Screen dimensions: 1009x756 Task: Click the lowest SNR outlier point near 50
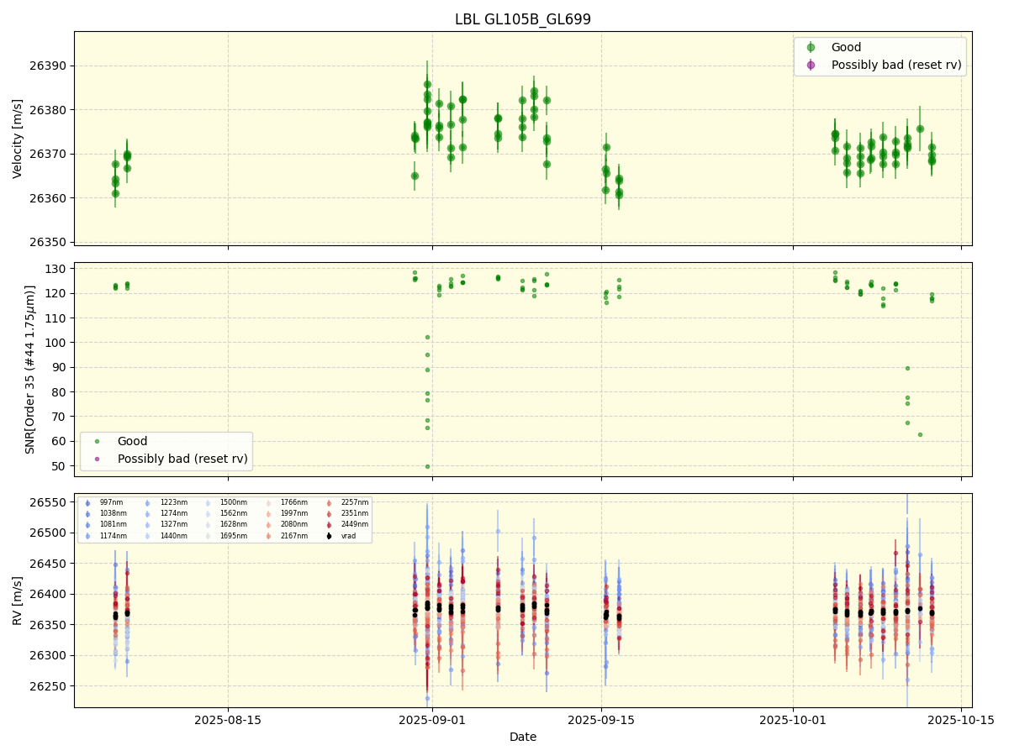click(427, 465)
